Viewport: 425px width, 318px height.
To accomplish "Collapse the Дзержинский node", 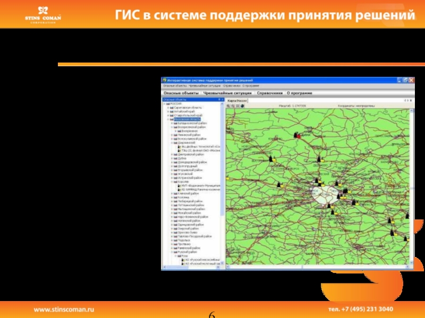I will click(172, 143).
